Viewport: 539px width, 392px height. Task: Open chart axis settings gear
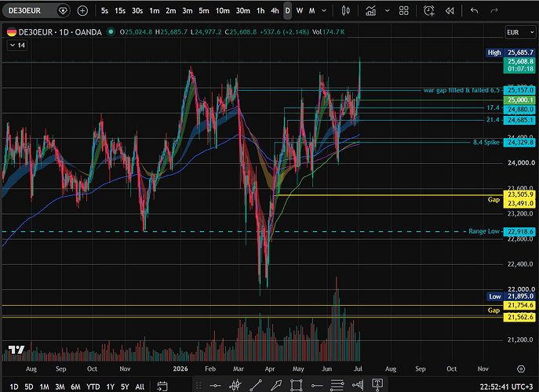(521, 368)
